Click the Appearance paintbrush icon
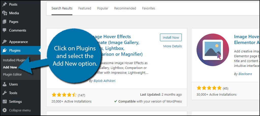This screenshot has height=116, width=260. pos(5,42)
